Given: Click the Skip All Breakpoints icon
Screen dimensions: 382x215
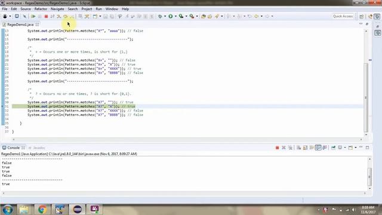Looking at the screenshot, I should 24,16.
